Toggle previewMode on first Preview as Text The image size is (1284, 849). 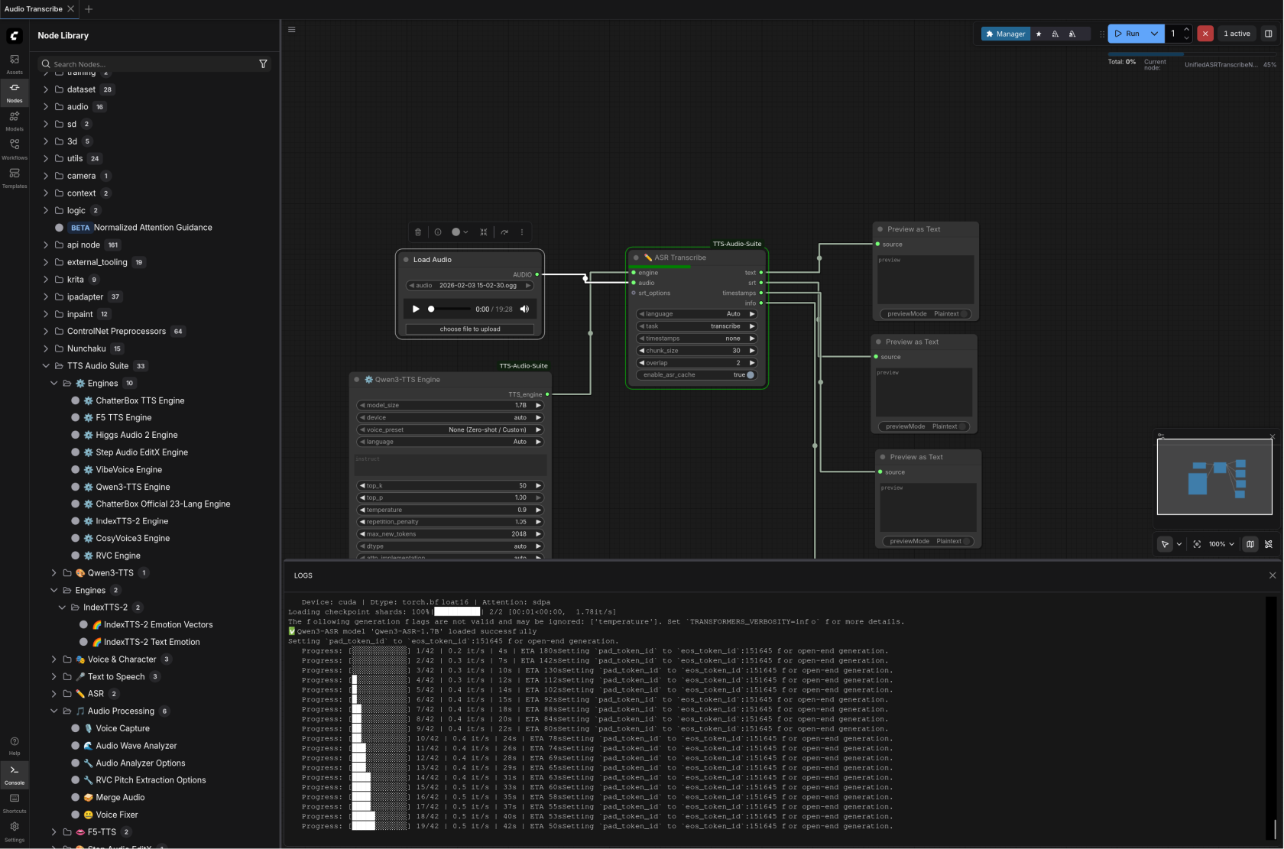coord(964,314)
